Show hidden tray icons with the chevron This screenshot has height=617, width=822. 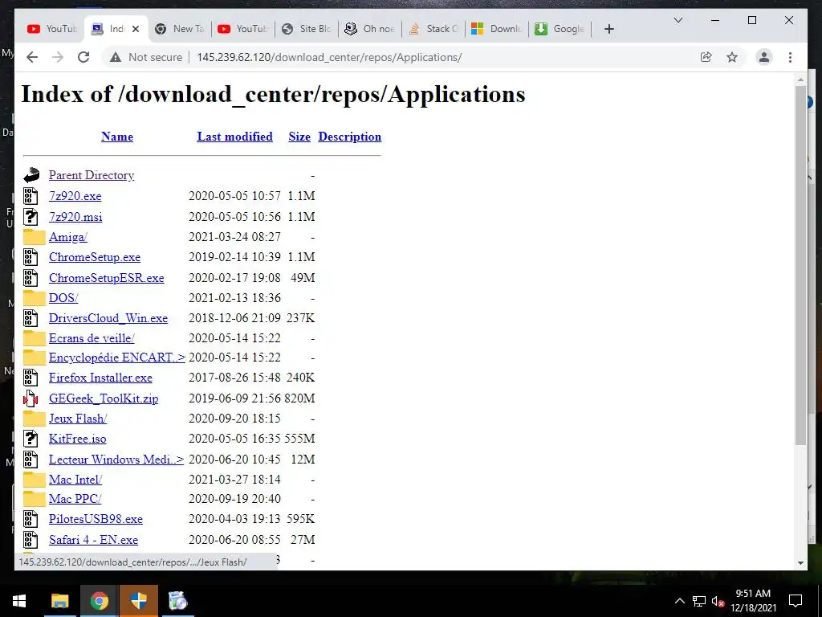coord(679,601)
